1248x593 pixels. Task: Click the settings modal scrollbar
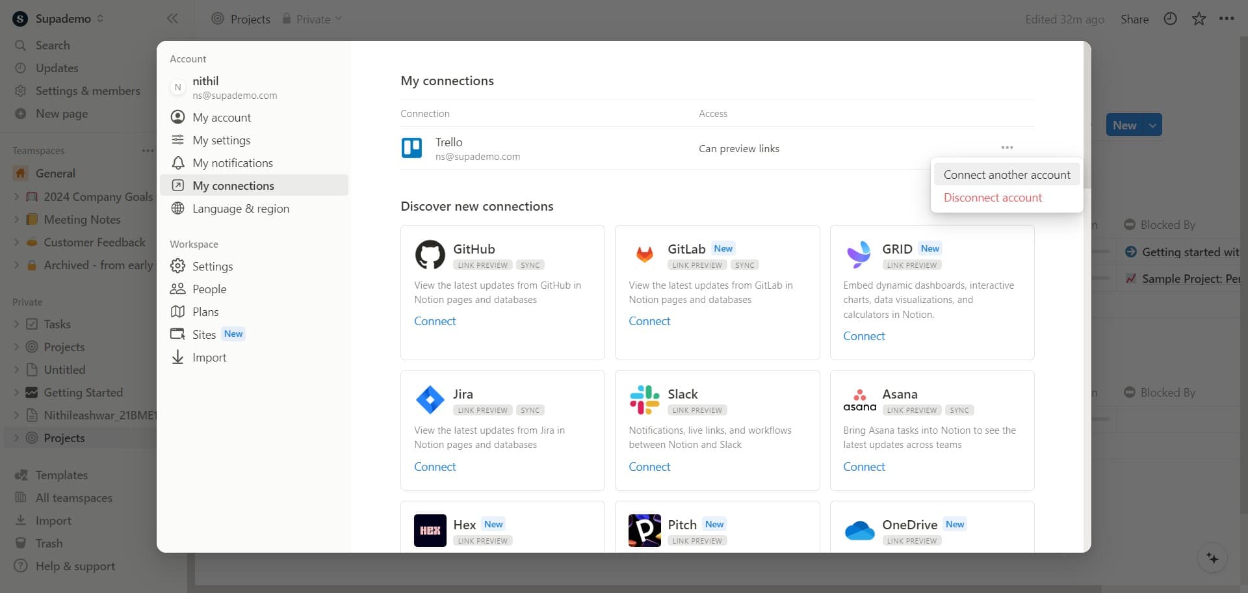tap(1087, 117)
